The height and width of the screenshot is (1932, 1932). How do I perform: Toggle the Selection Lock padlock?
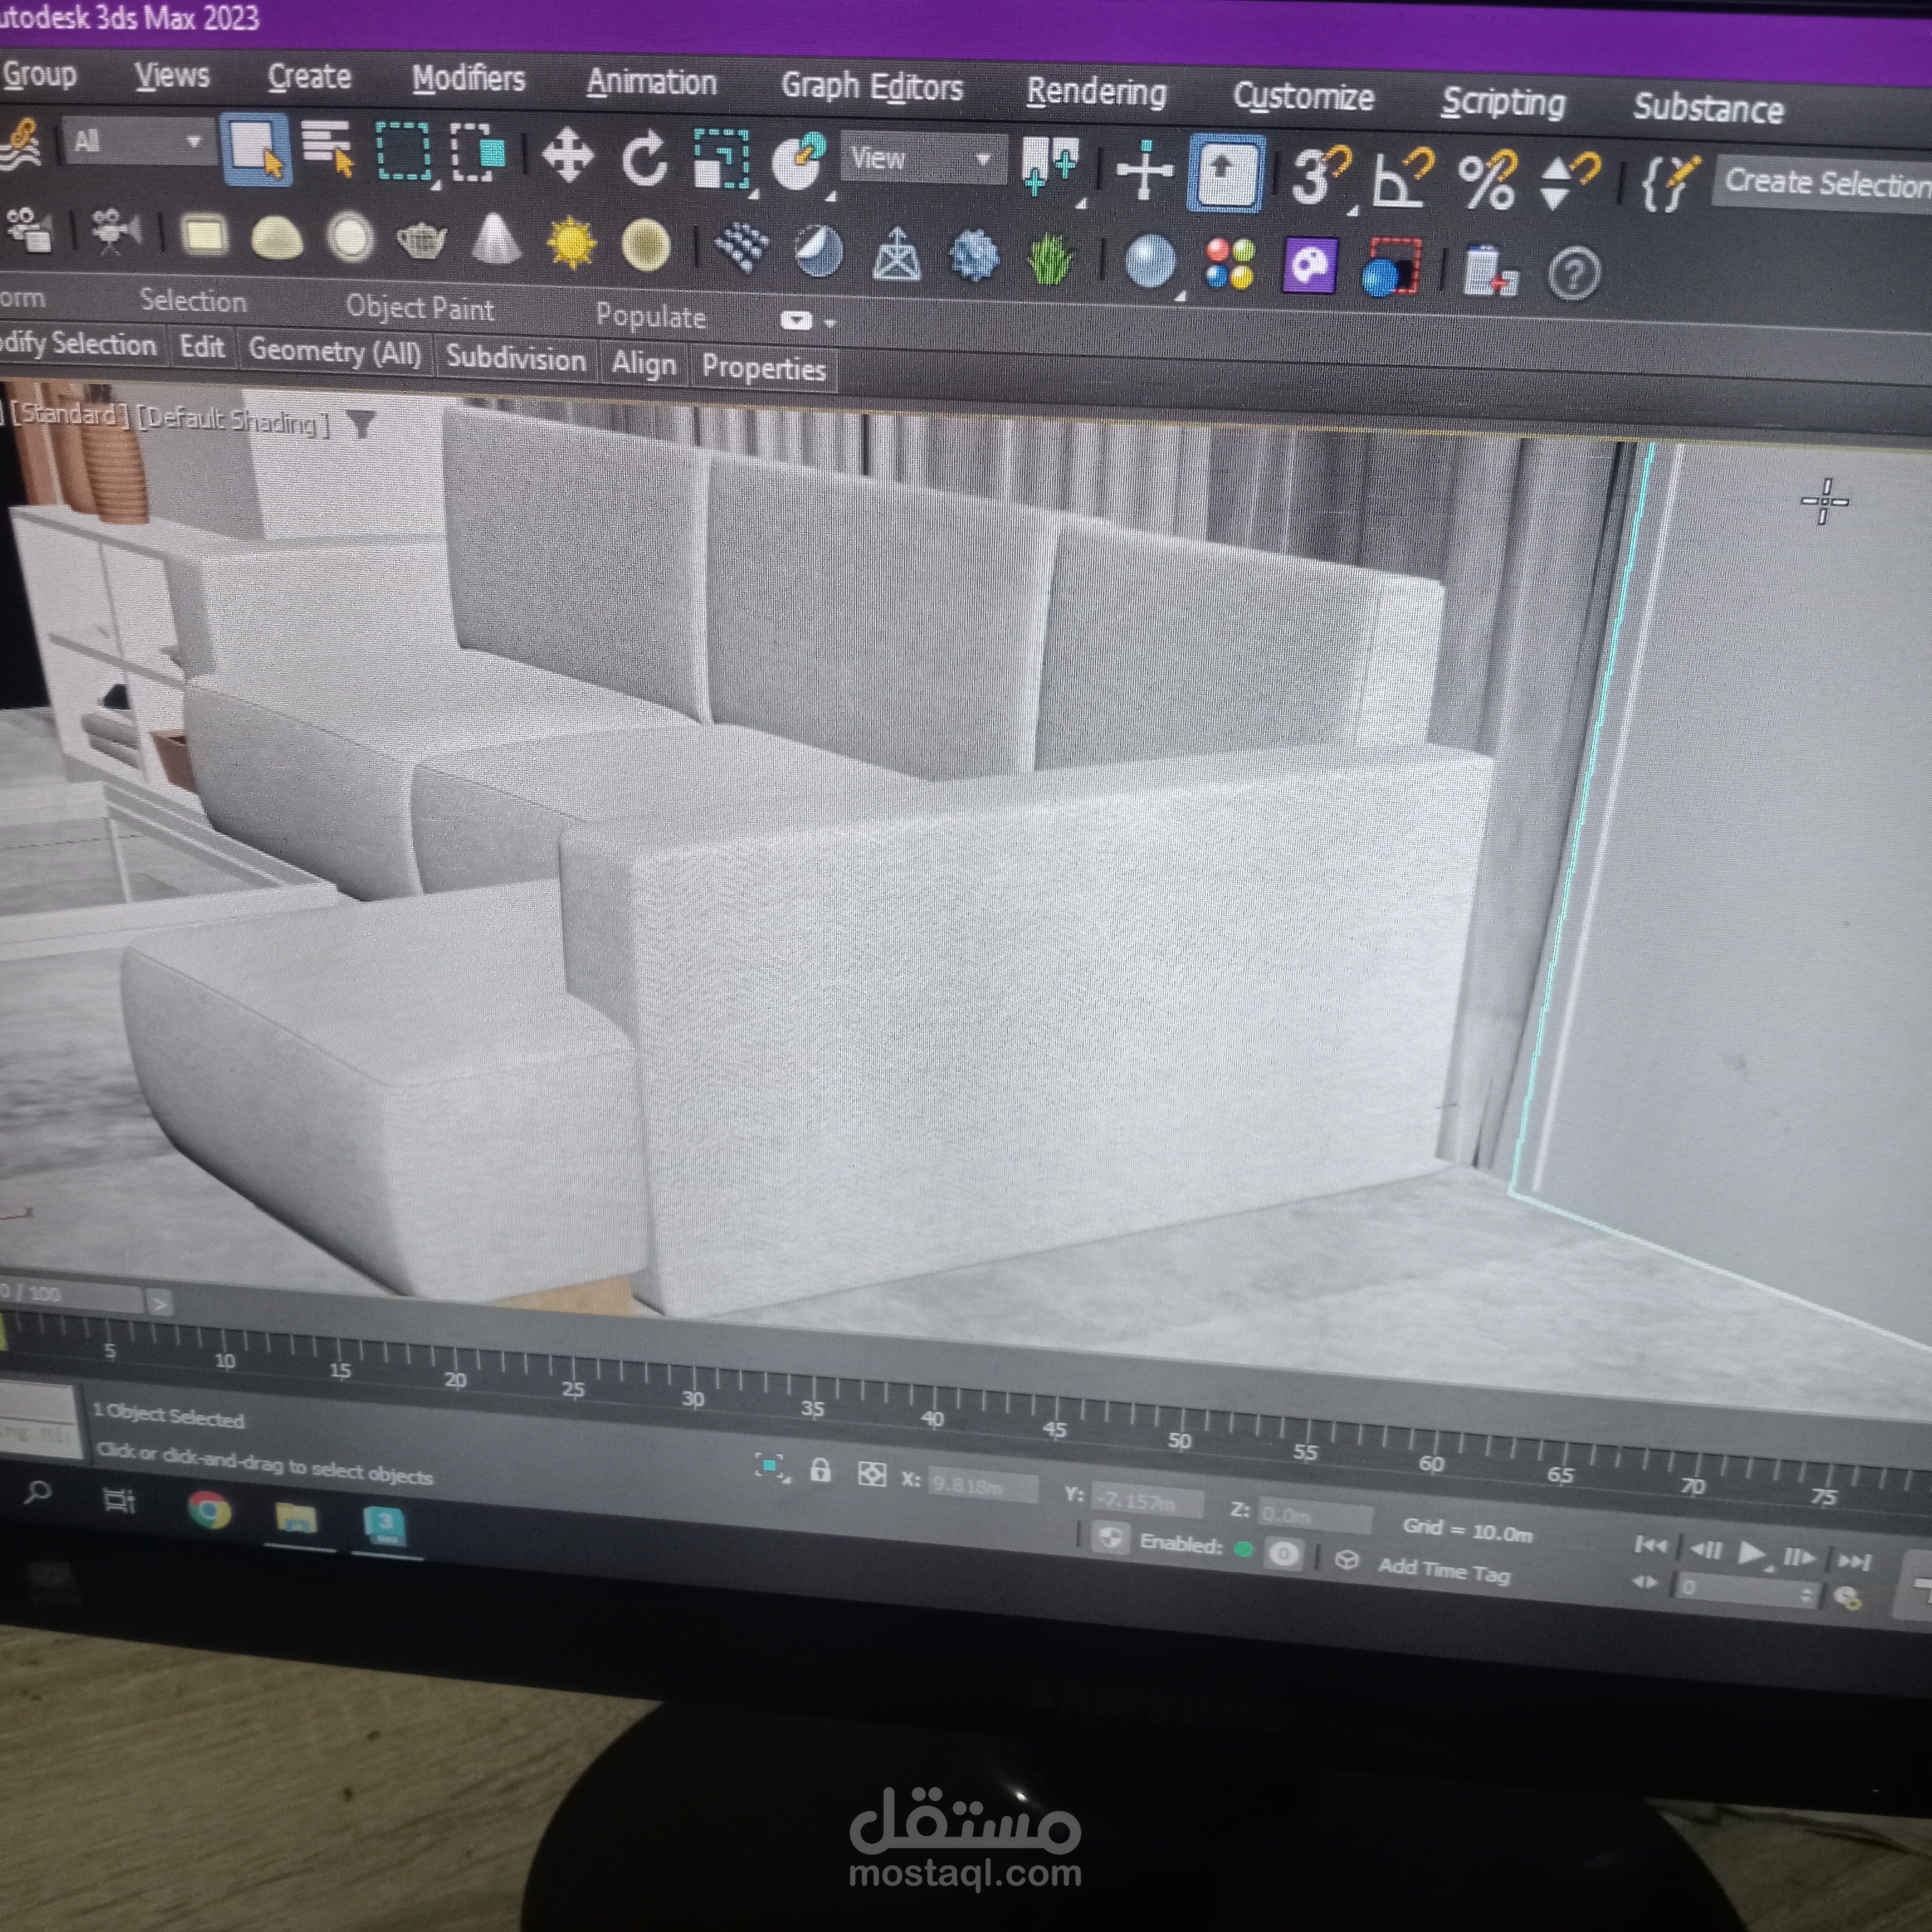pyautogui.click(x=820, y=1470)
